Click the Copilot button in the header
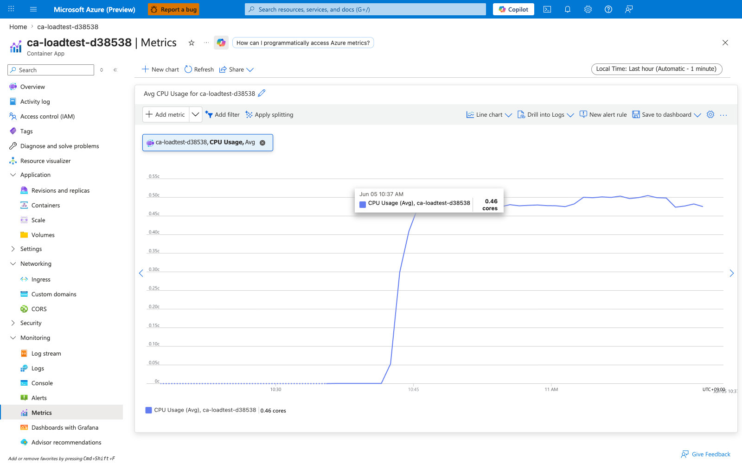 513,9
